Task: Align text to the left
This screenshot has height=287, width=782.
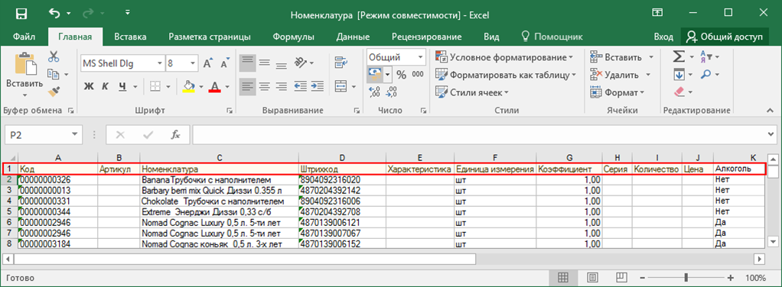Action: tap(247, 86)
